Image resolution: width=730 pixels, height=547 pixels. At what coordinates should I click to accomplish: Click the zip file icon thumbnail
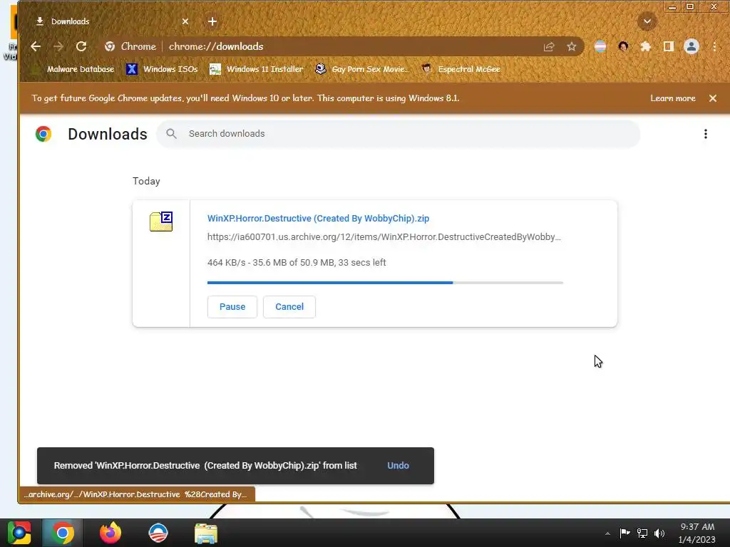161,222
